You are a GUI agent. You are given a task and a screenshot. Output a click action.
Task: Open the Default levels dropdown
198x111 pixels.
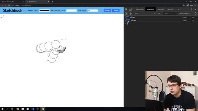point(184,14)
